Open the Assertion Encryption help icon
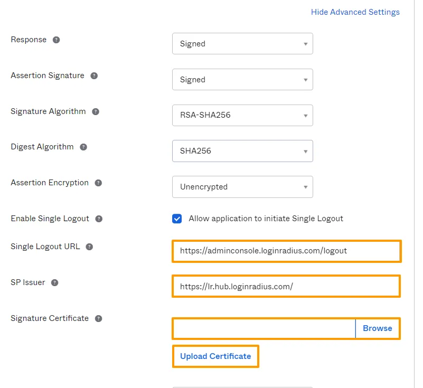The height and width of the screenshot is (388, 423). tap(98, 183)
